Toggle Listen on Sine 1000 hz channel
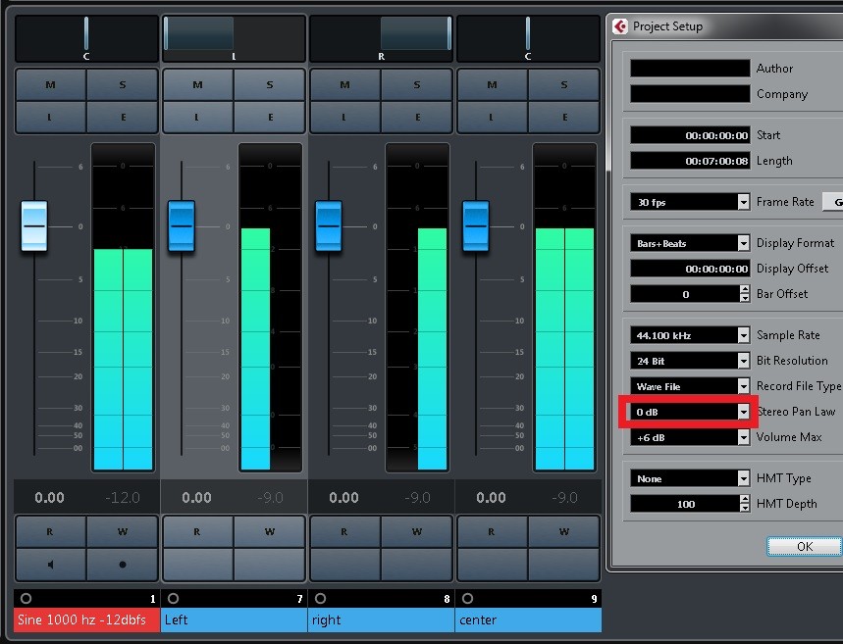Image resolution: width=843 pixels, height=644 pixels. point(51,117)
